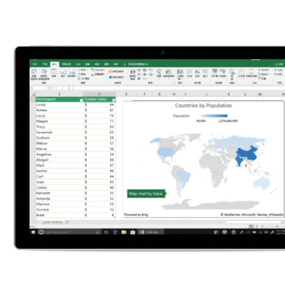Insert a SmartArt graphic
285x285 pixels.
tap(98, 70)
